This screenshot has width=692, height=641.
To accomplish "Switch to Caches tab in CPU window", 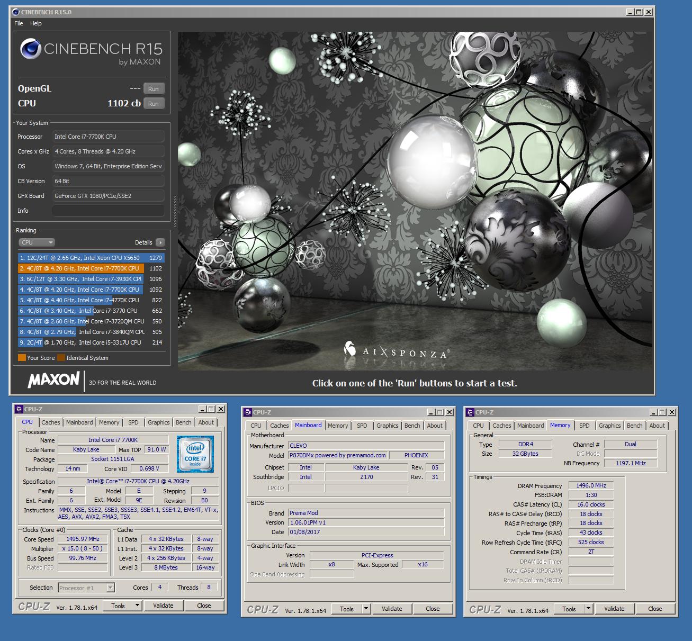I will 51,422.
